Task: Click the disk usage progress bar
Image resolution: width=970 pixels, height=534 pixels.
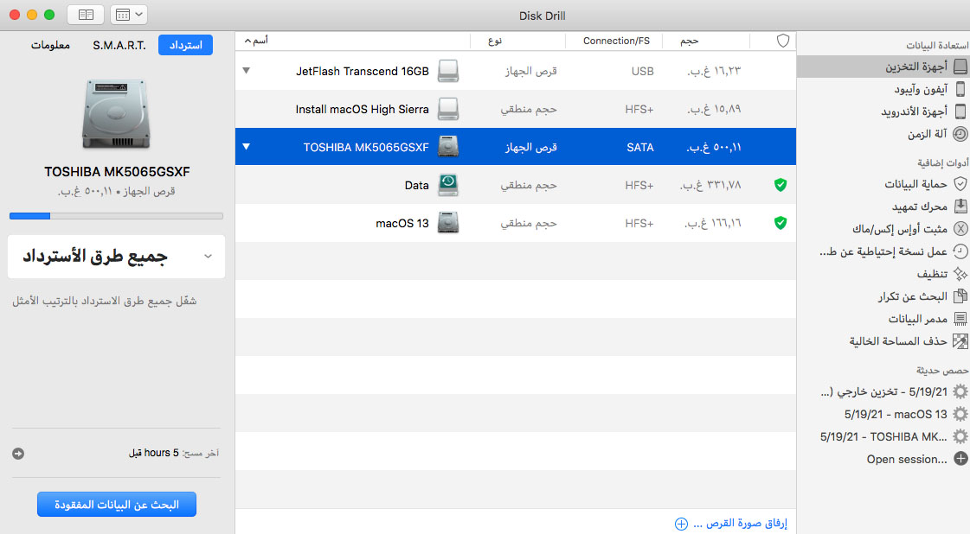Action: click(x=116, y=216)
